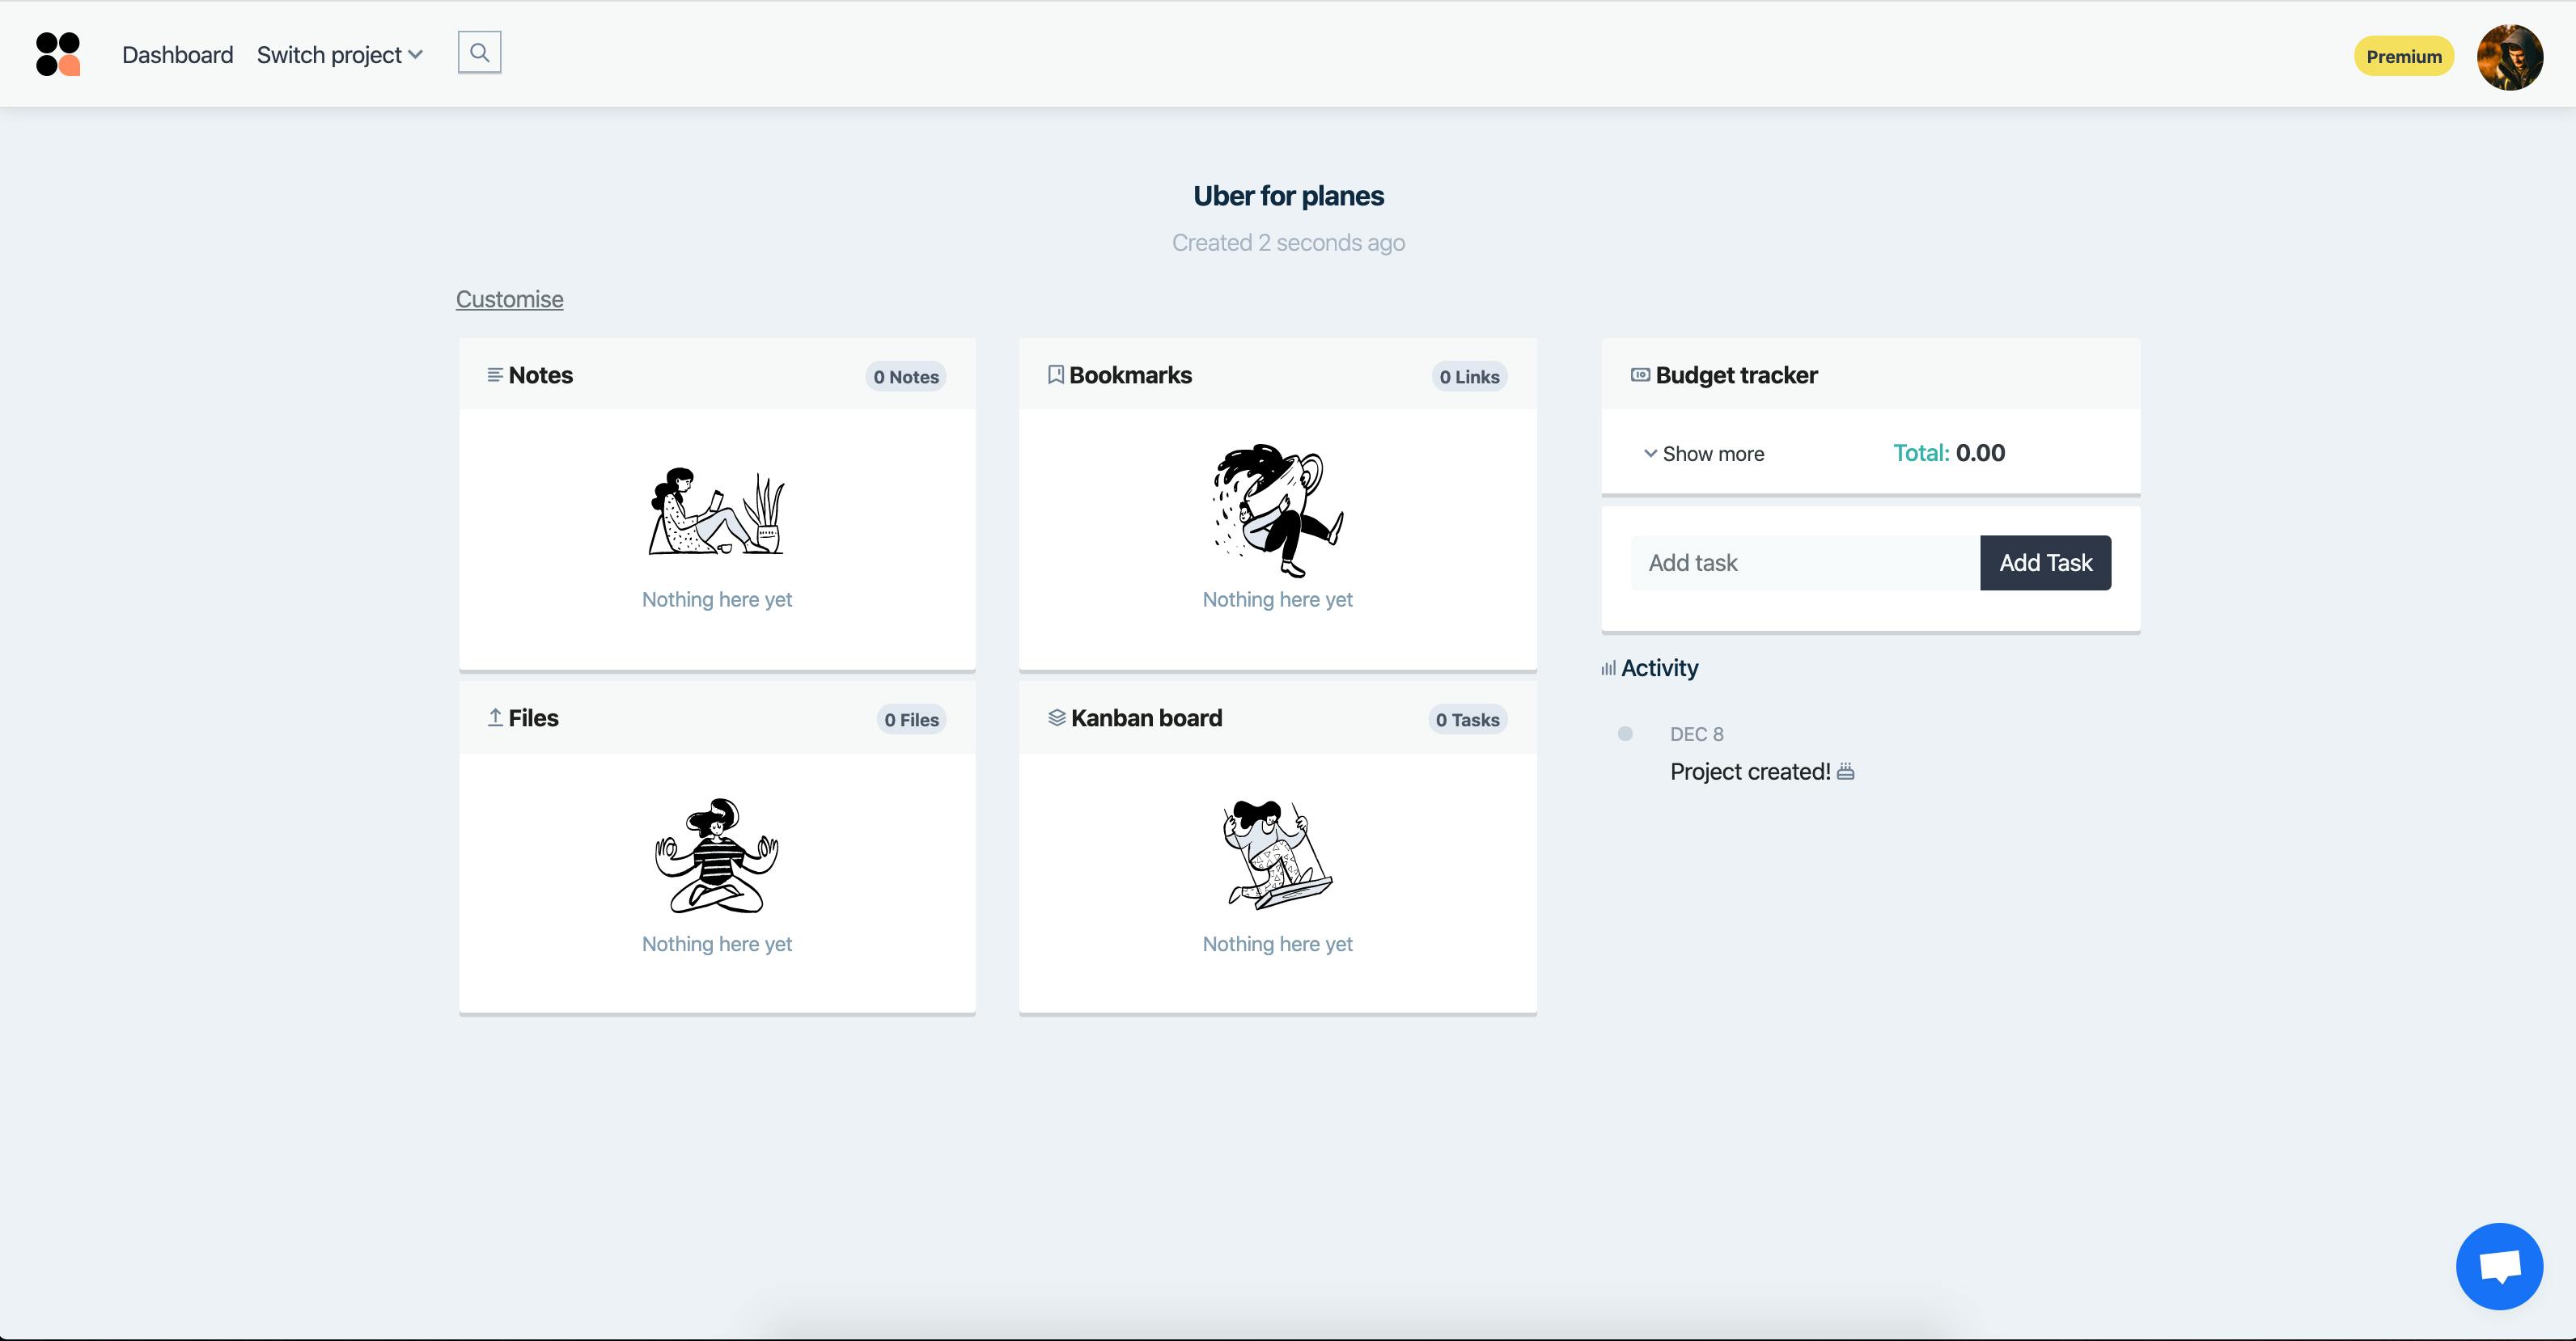2576x1341 pixels.
Task: Expand Show more in Budget tracker
Action: pyautogui.click(x=1704, y=454)
